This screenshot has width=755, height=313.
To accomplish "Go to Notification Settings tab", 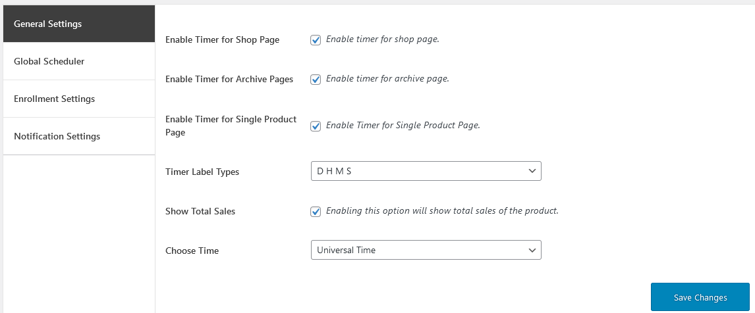I will point(78,137).
